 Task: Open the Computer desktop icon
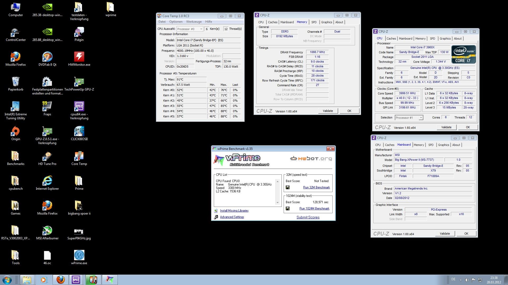(16, 9)
